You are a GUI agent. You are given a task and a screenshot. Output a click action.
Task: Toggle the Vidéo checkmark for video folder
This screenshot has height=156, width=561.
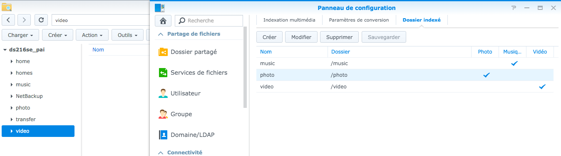pos(542,87)
